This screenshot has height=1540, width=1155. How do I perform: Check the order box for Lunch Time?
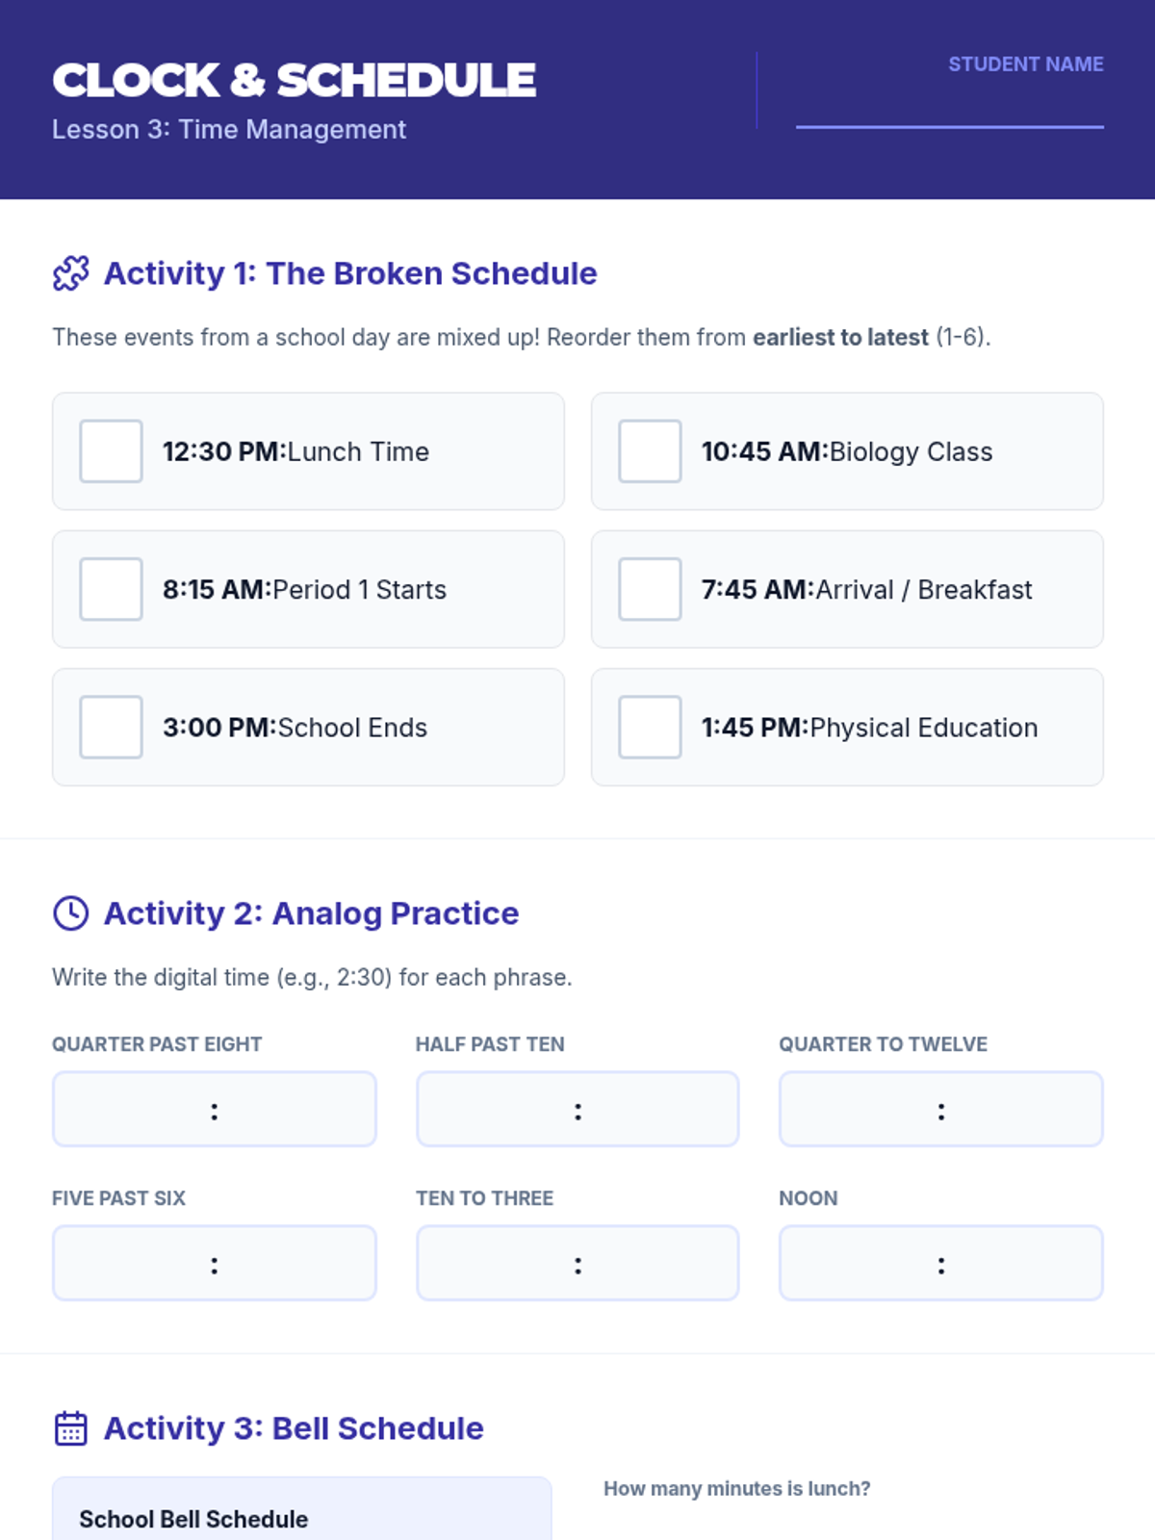pyautogui.click(x=111, y=451)
